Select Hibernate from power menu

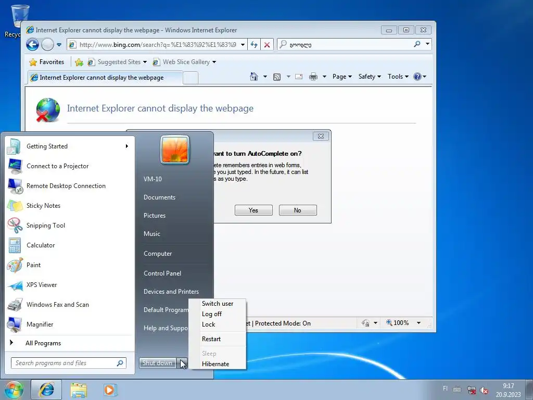(218, 364)
